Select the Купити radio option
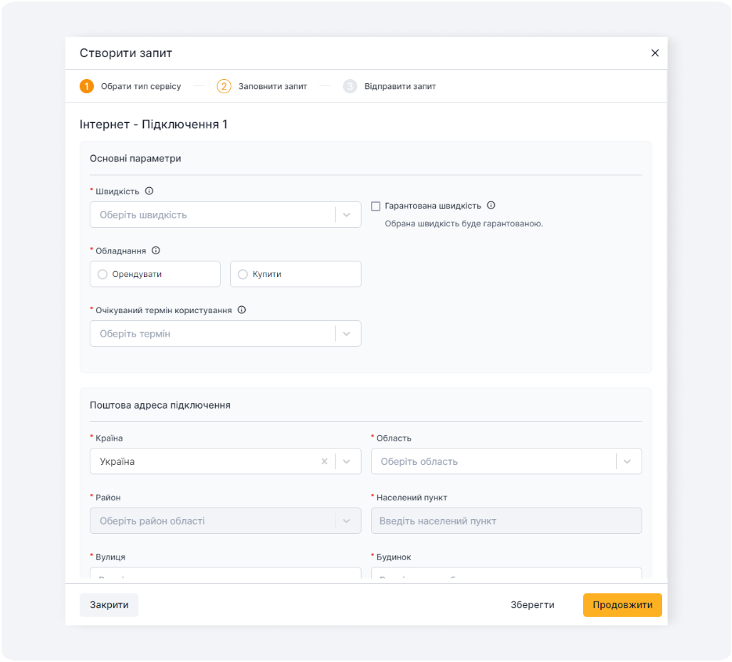 click(243, 274)
